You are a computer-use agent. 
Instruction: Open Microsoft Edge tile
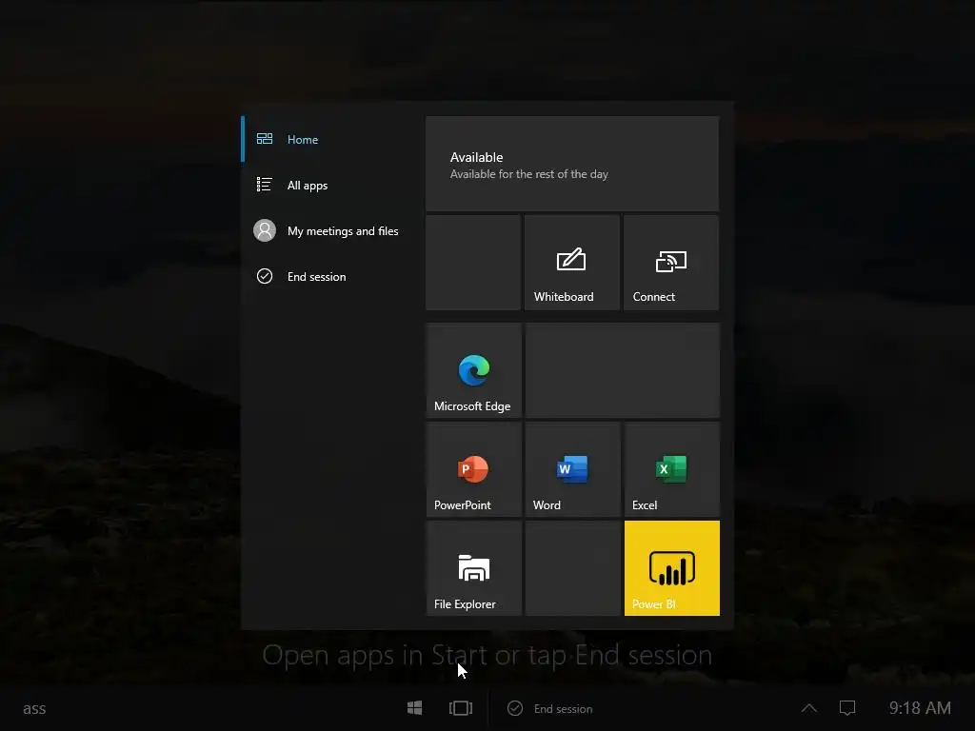click(x=473, y=370)
